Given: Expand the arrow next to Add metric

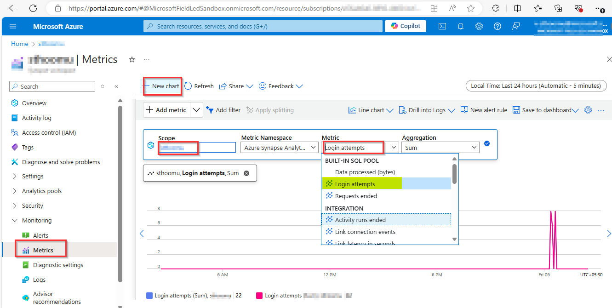Looking at the screenshot, I should (x=196, y=110).
